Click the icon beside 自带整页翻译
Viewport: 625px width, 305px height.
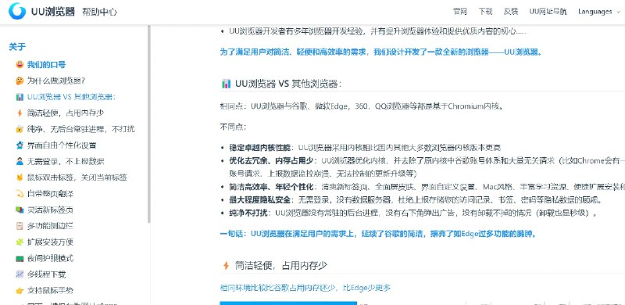tap(20, 194)
